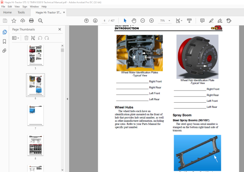The width and height of the screenshot is (244, 172).
Task: Zoom out with minus circle icon
Action: coord(143,21)
